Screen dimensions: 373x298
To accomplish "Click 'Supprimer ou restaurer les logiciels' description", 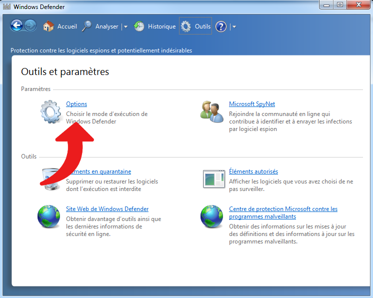I will pyautogui.click(x=112, y=185).
